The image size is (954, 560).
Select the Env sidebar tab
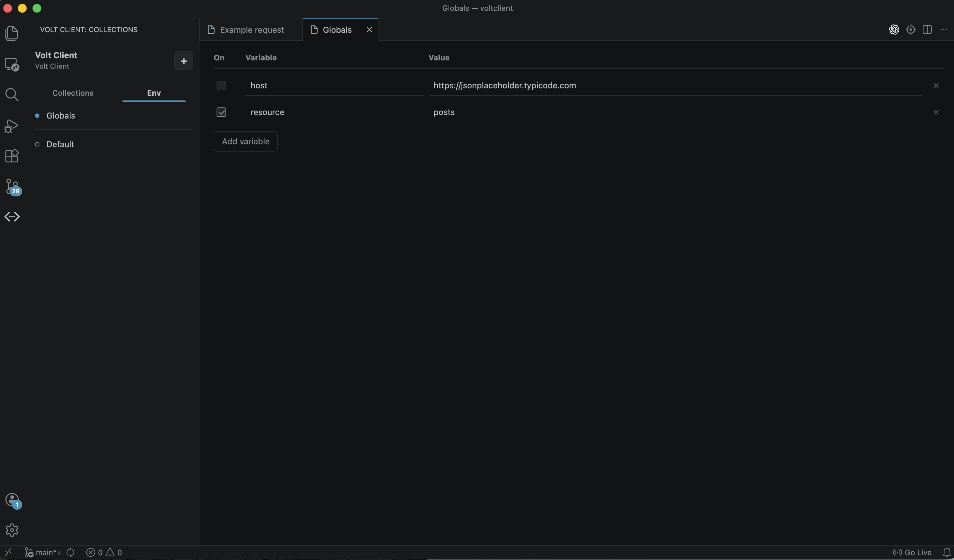click(x=154, y=93)
